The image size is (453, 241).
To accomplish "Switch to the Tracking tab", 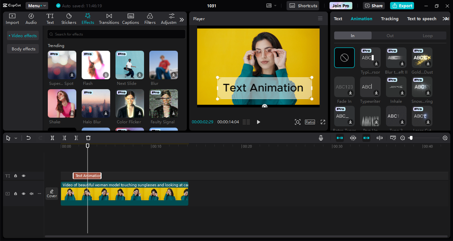I will (x=390, y=19).
